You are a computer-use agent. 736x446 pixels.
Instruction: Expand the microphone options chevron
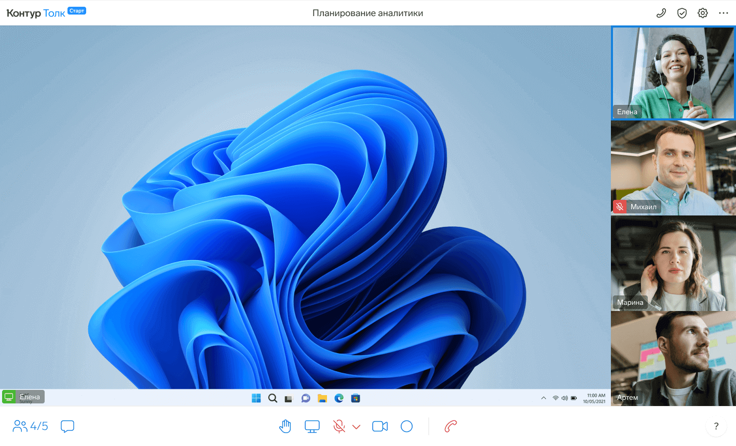[x=356, y=427]
